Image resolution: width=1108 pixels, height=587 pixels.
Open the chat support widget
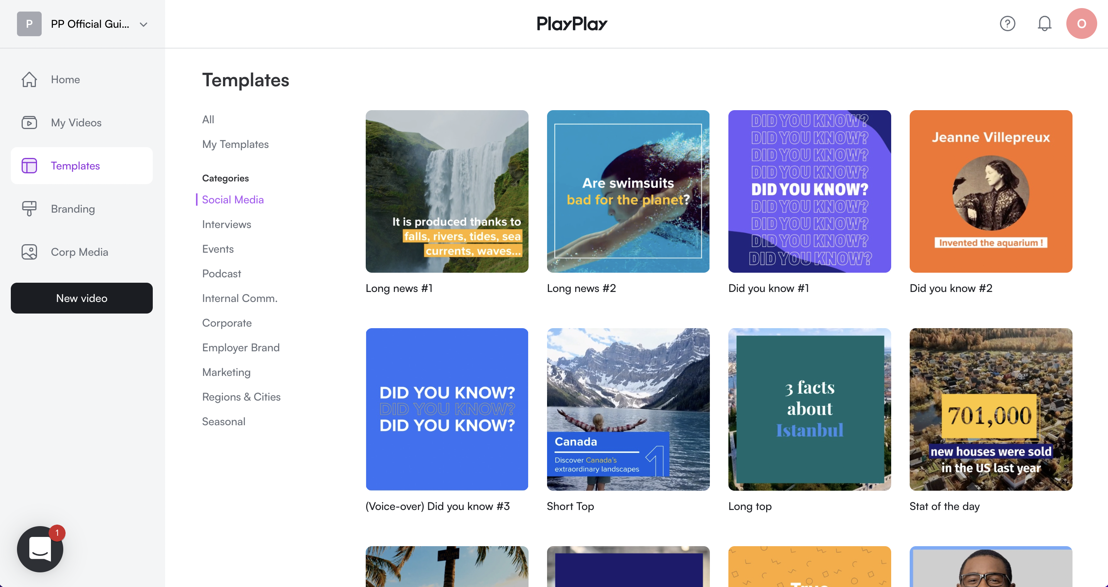tap(40, 549)
